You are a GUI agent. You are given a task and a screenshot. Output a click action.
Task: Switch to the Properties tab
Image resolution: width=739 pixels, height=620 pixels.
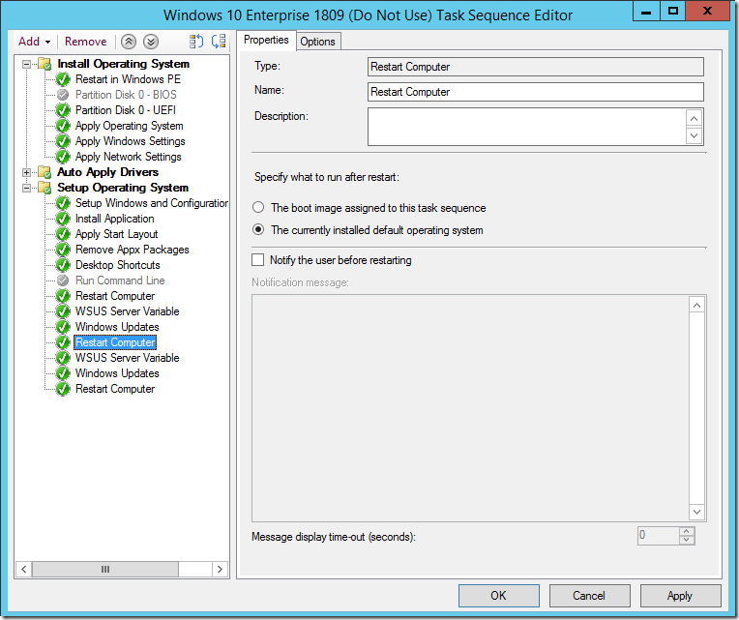(x=266, y=40)
